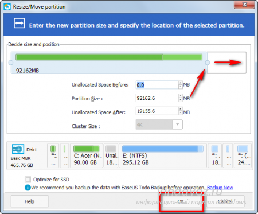Open the Backup Now link
The image size is (258, 214).
pos(220,188)
